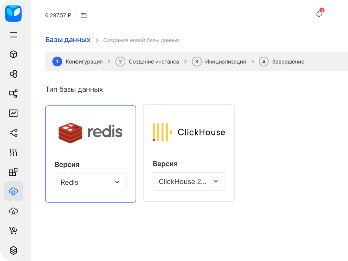
Task: Select step 3 Инициализация
Action: click(219, 62)
